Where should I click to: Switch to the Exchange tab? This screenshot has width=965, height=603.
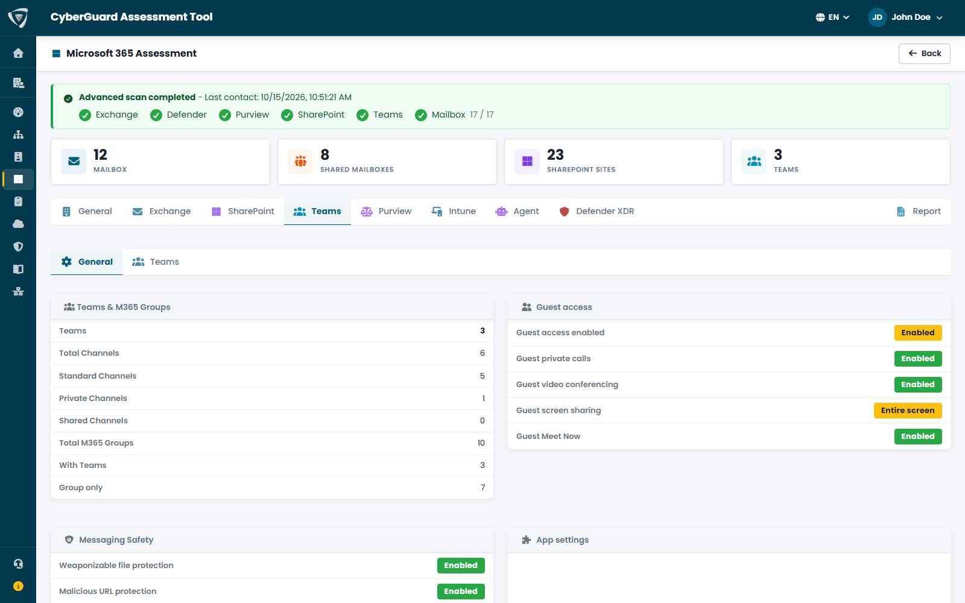tap(162, 212)
